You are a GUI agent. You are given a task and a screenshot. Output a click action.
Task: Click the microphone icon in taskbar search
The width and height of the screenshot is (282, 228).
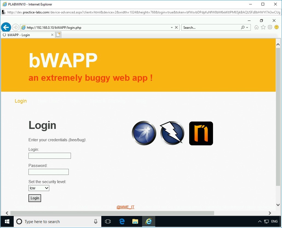[96, 221]
